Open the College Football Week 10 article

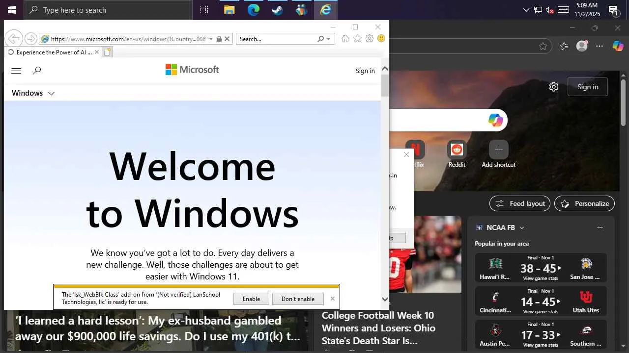point(378,328)
